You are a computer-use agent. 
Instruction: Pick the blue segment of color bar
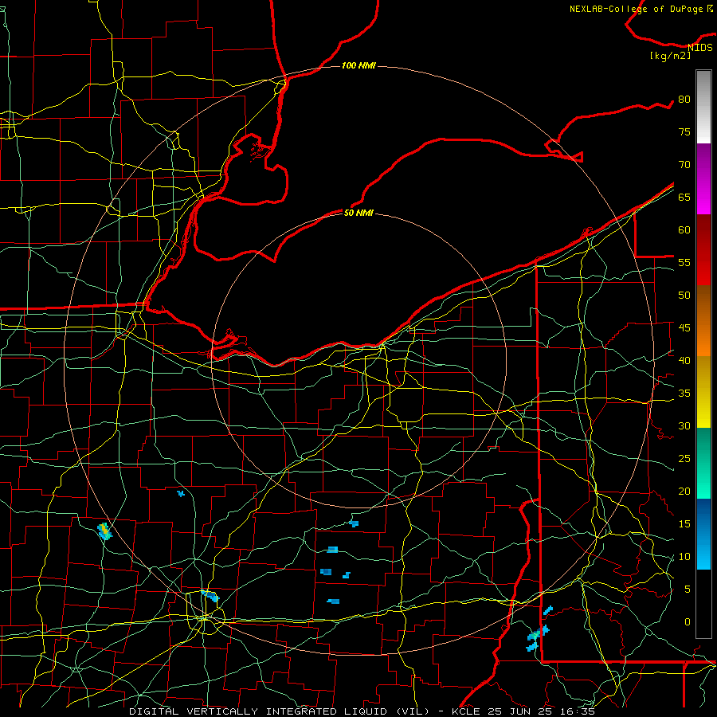(703, 534)
